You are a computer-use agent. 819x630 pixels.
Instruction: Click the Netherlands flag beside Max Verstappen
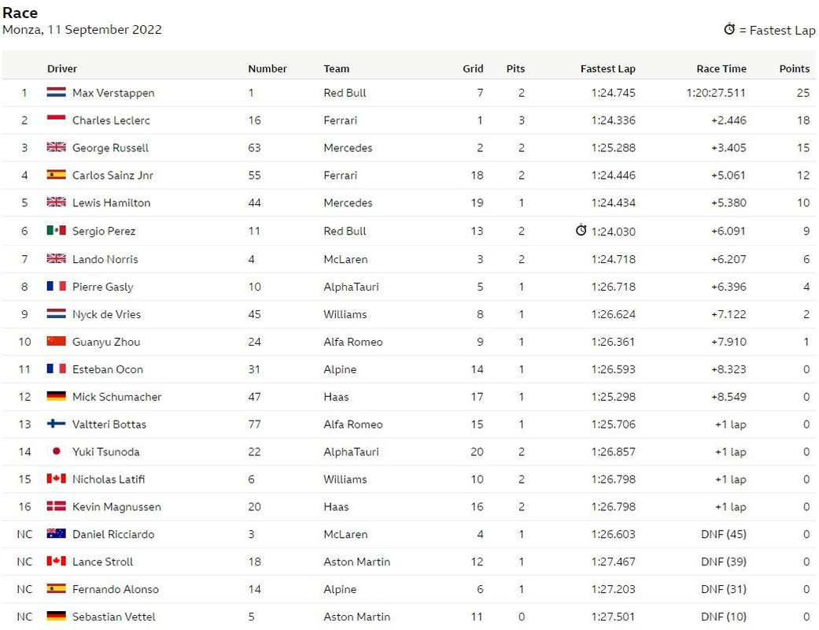[56, 93]
